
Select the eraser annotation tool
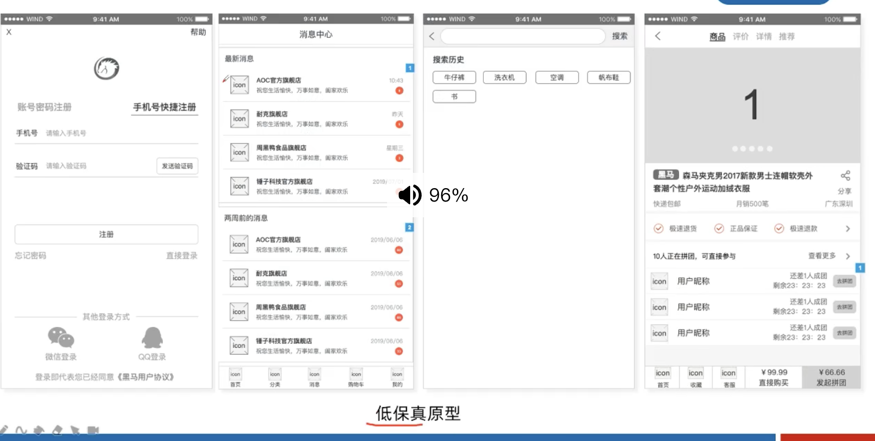(57, 430)
